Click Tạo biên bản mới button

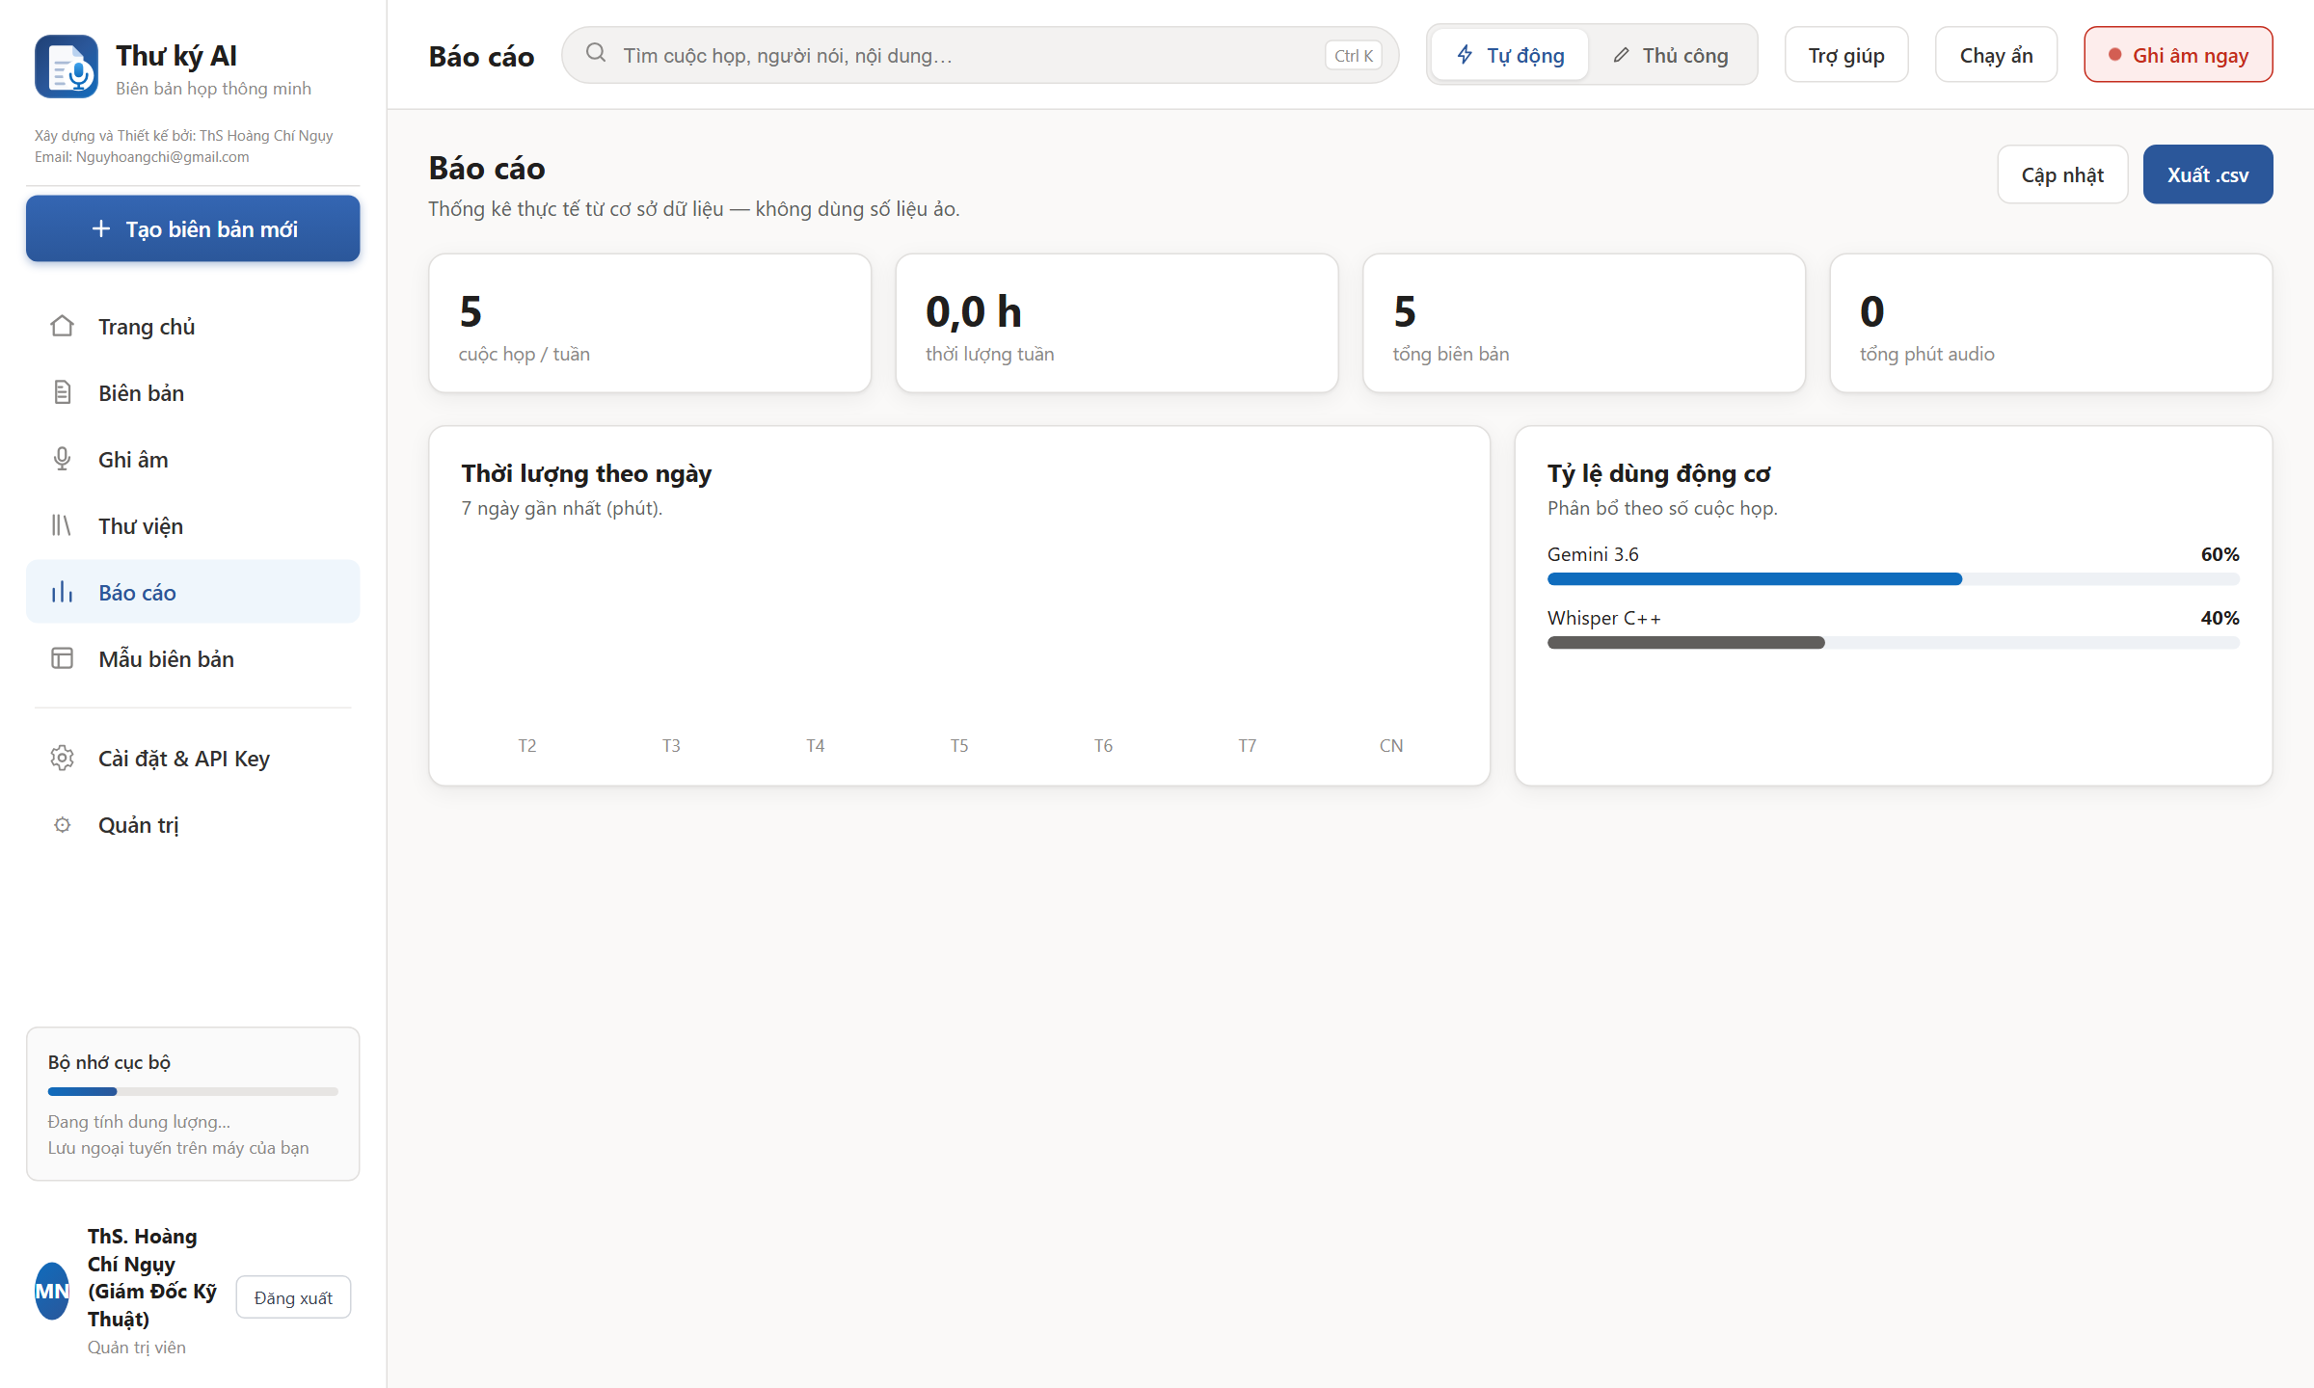pos(193,228)
